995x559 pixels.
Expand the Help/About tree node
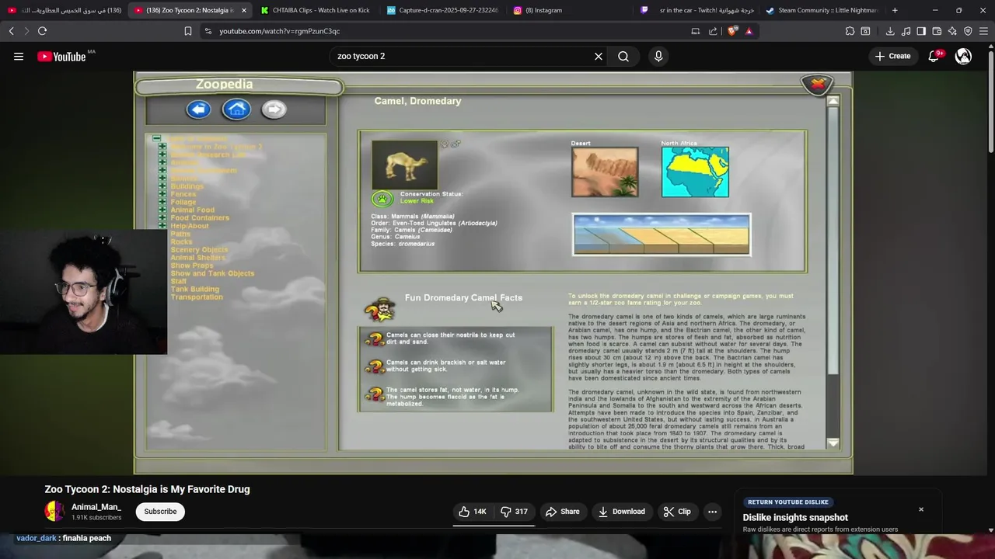162,226
